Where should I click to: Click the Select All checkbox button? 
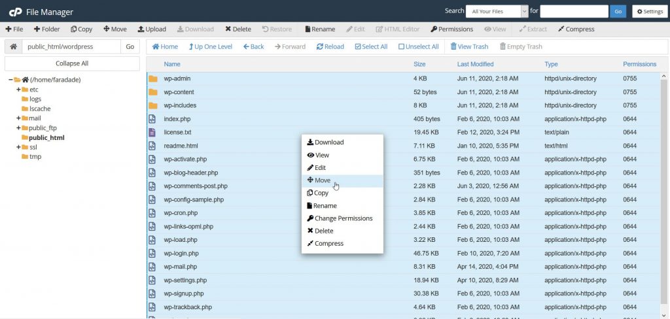point(371,47)
